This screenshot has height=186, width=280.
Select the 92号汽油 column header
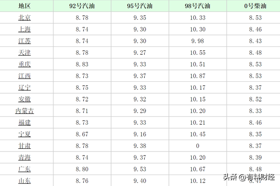pos(82,6)
